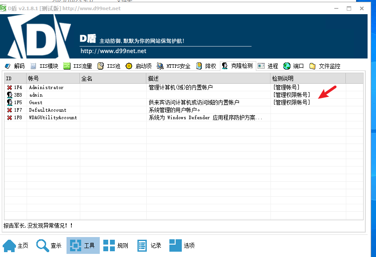This screenshot has height=257, width=376.
Task: Click [管理帐号] cell for Administrator
Action: [x=286, y=87]
